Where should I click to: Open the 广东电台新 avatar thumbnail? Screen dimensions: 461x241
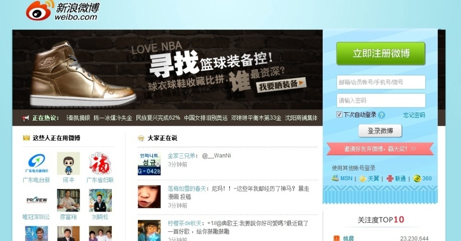tap(37, 163)
